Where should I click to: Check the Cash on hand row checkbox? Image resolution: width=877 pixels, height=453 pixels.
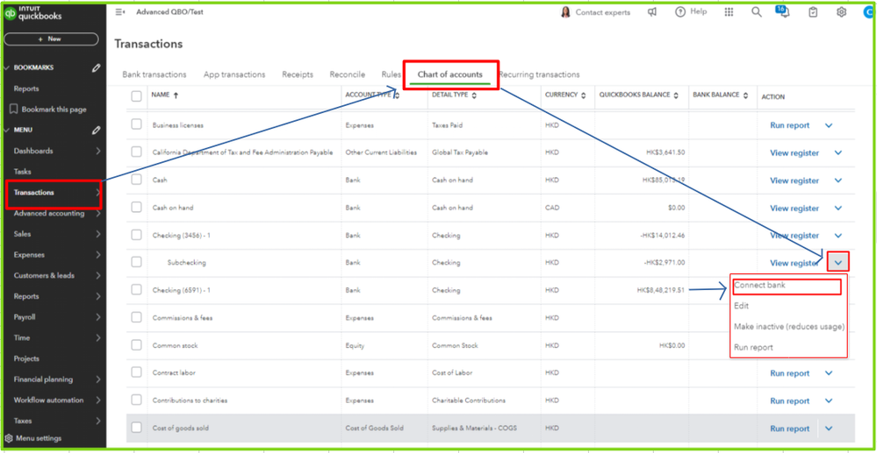click(136, 208)
